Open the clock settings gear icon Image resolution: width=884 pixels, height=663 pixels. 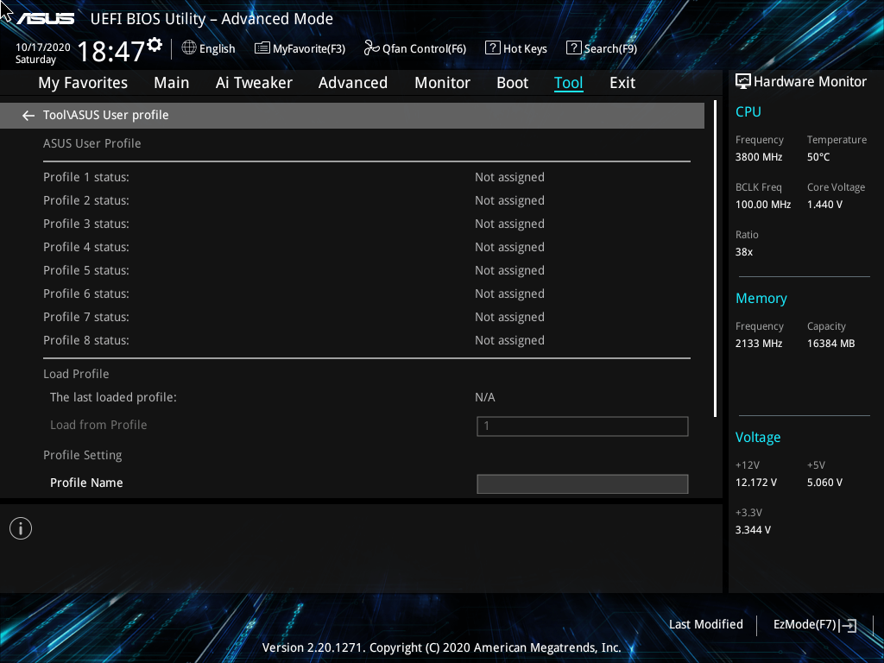tap(155, 45)
